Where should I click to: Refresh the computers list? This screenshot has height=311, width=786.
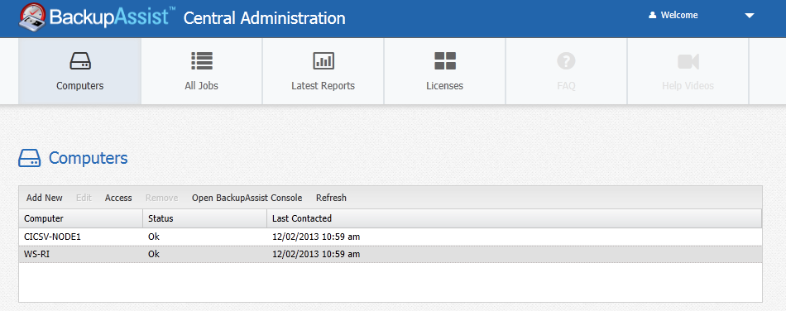point(331,198)
